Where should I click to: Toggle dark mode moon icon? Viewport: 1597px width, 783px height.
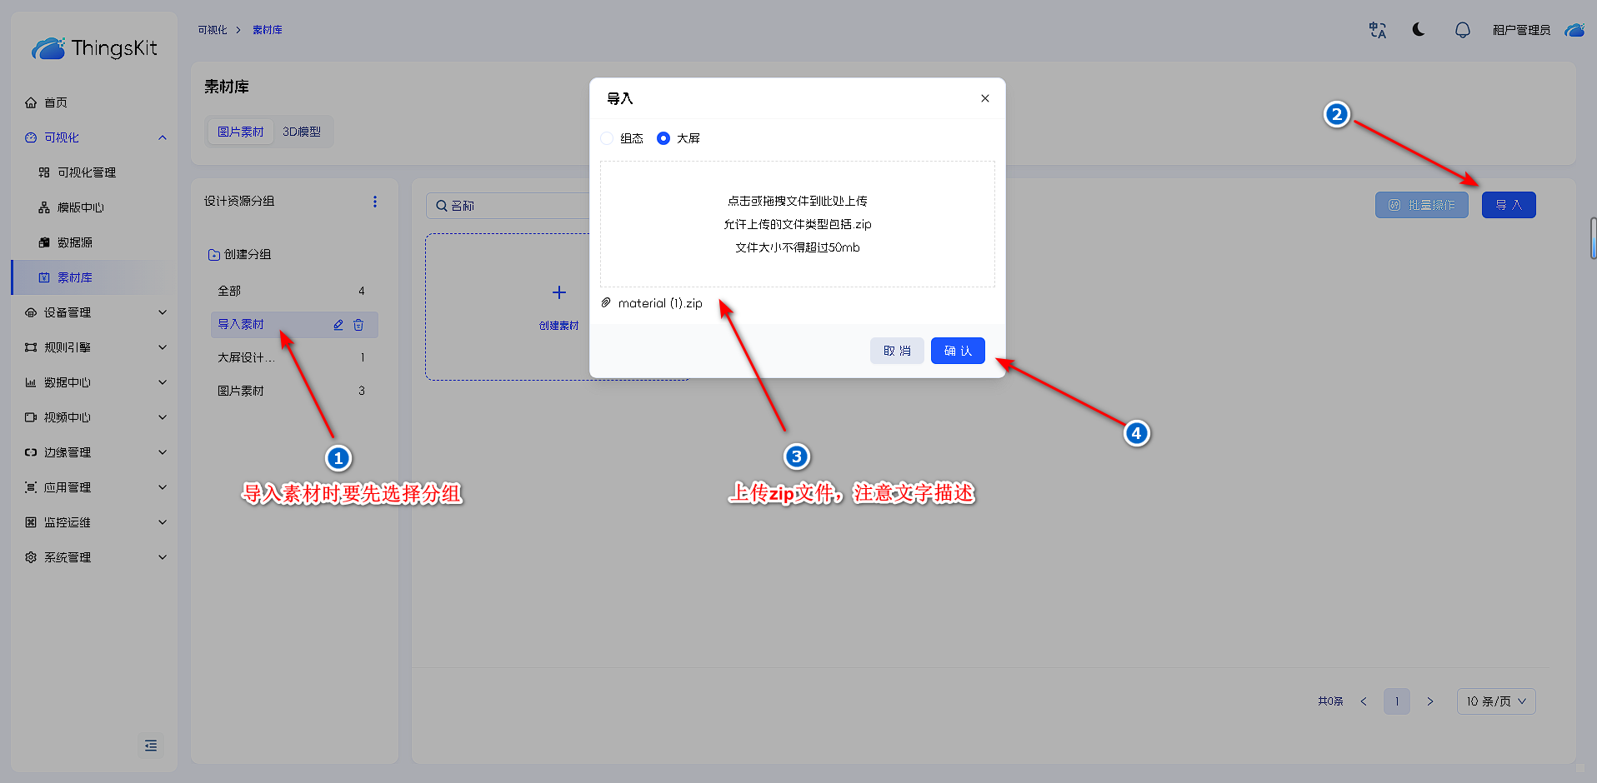(x=1419, y=30)
